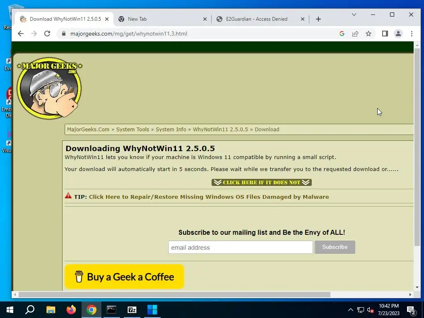Focus the email address field
This screenshot has height=318, width=424.
click(x=241, y=247)
